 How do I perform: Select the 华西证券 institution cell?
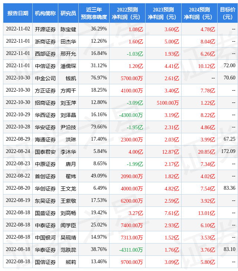click(45, 115)
